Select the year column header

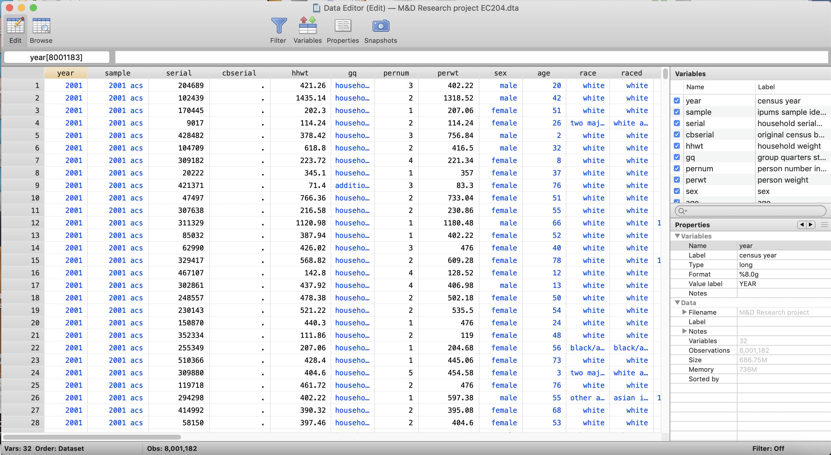66,73
